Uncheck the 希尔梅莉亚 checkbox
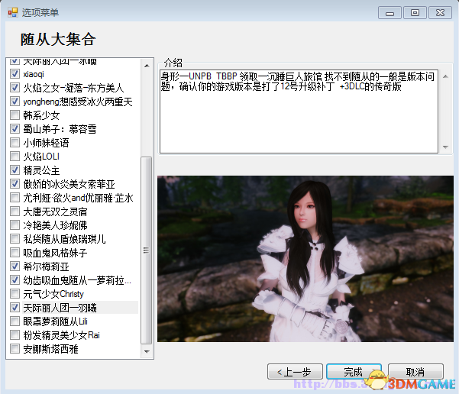Screen dimensions: 459x394 click(x=15, y=266)
